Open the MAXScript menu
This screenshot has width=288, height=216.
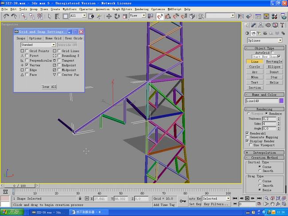pyautogui.click(x=174, y=9)
